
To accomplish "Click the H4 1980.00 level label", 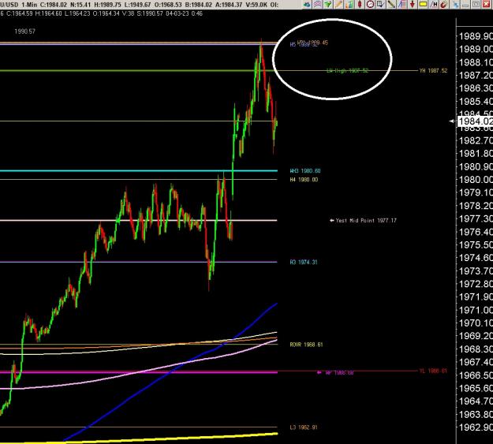I will click(304, 180).
